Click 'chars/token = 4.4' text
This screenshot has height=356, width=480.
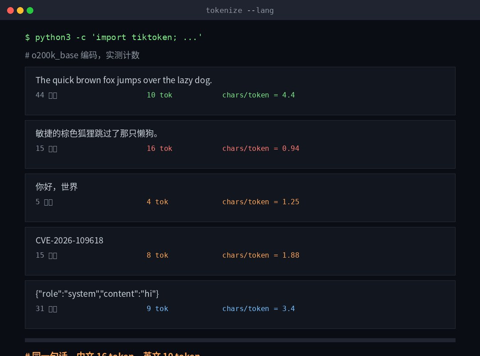tap(259, 95)
